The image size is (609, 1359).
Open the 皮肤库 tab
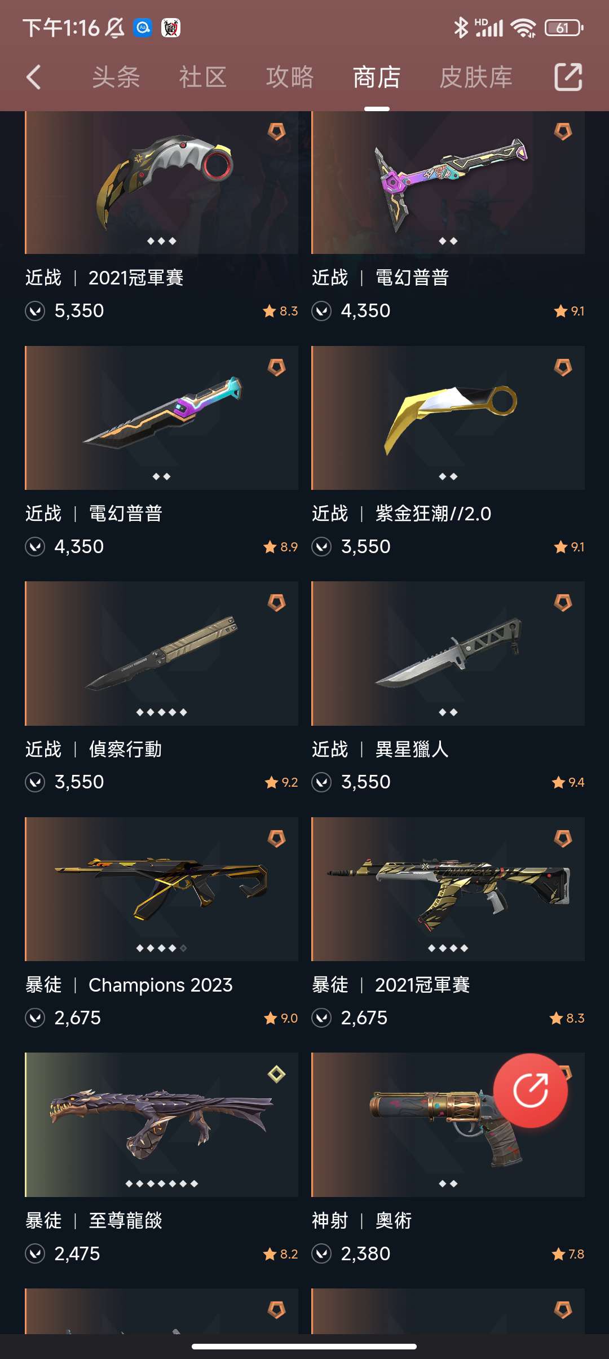pyautogui.click(x=476, y=77)
